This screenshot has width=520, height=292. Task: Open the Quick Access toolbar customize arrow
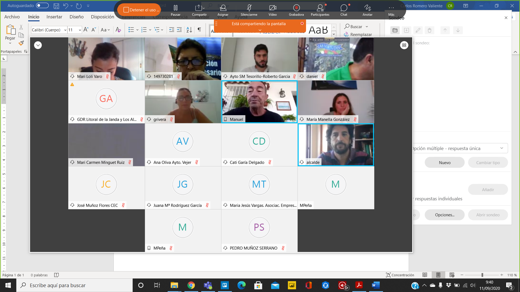pos(88,6)
